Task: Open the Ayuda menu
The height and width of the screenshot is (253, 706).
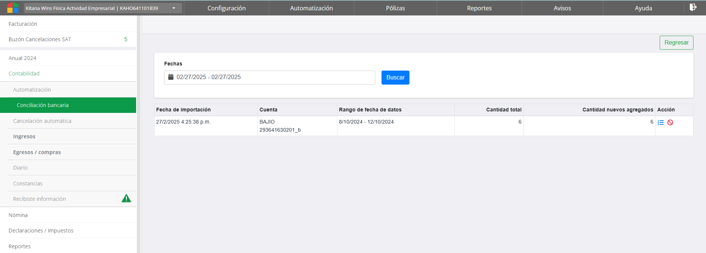Action: coord(643,8)
